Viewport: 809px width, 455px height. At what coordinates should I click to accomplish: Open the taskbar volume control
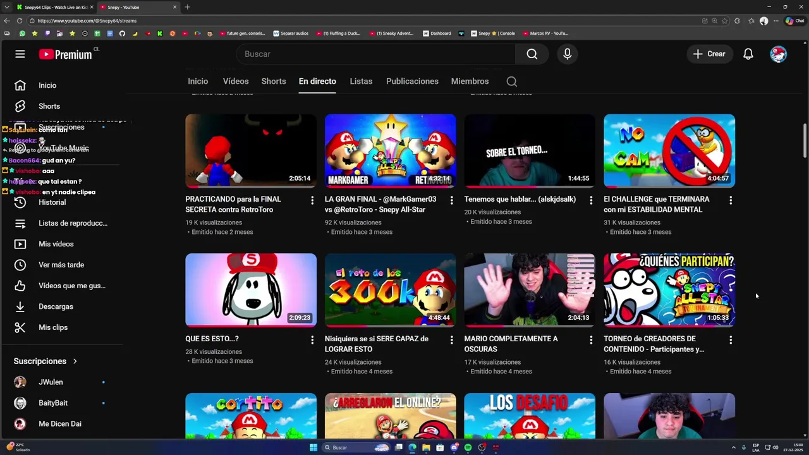pyautogui.click(x=775, y=447)
